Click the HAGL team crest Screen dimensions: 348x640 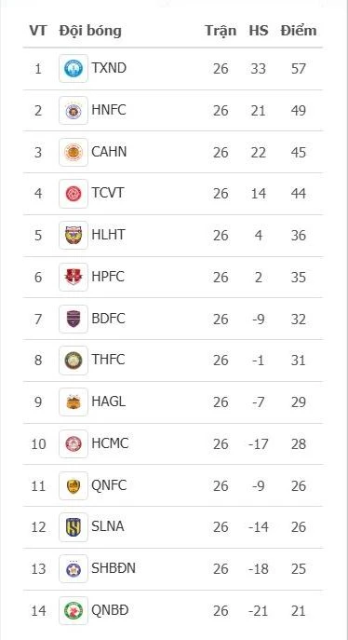(74, 402)
